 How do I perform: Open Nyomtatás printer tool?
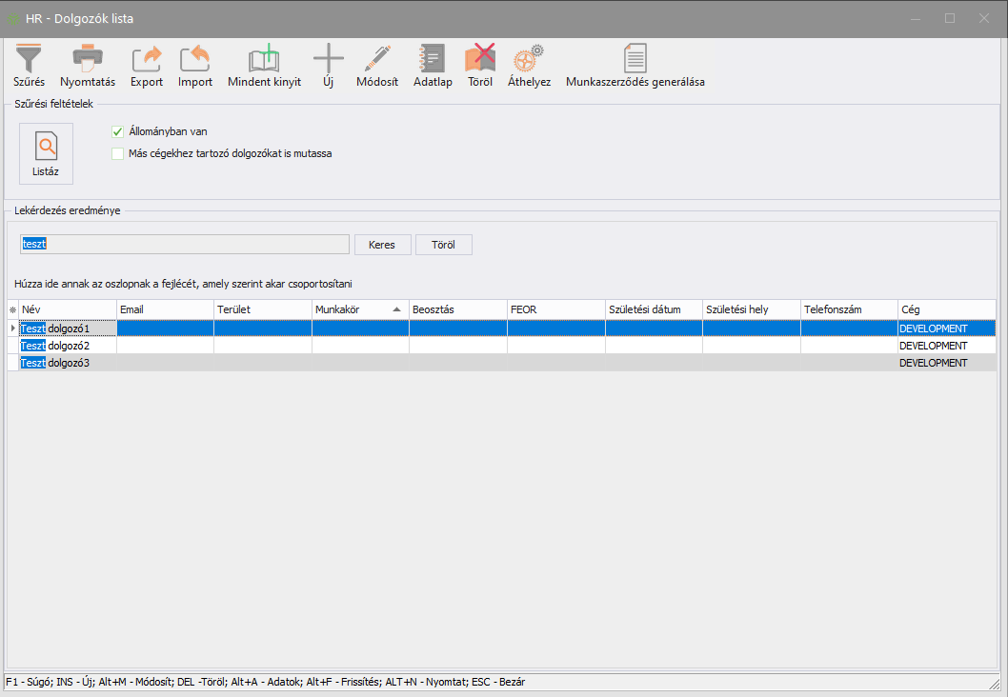tap(88, 59)
